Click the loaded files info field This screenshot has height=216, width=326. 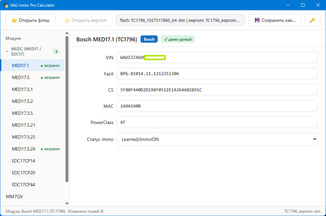click(180, 20)
